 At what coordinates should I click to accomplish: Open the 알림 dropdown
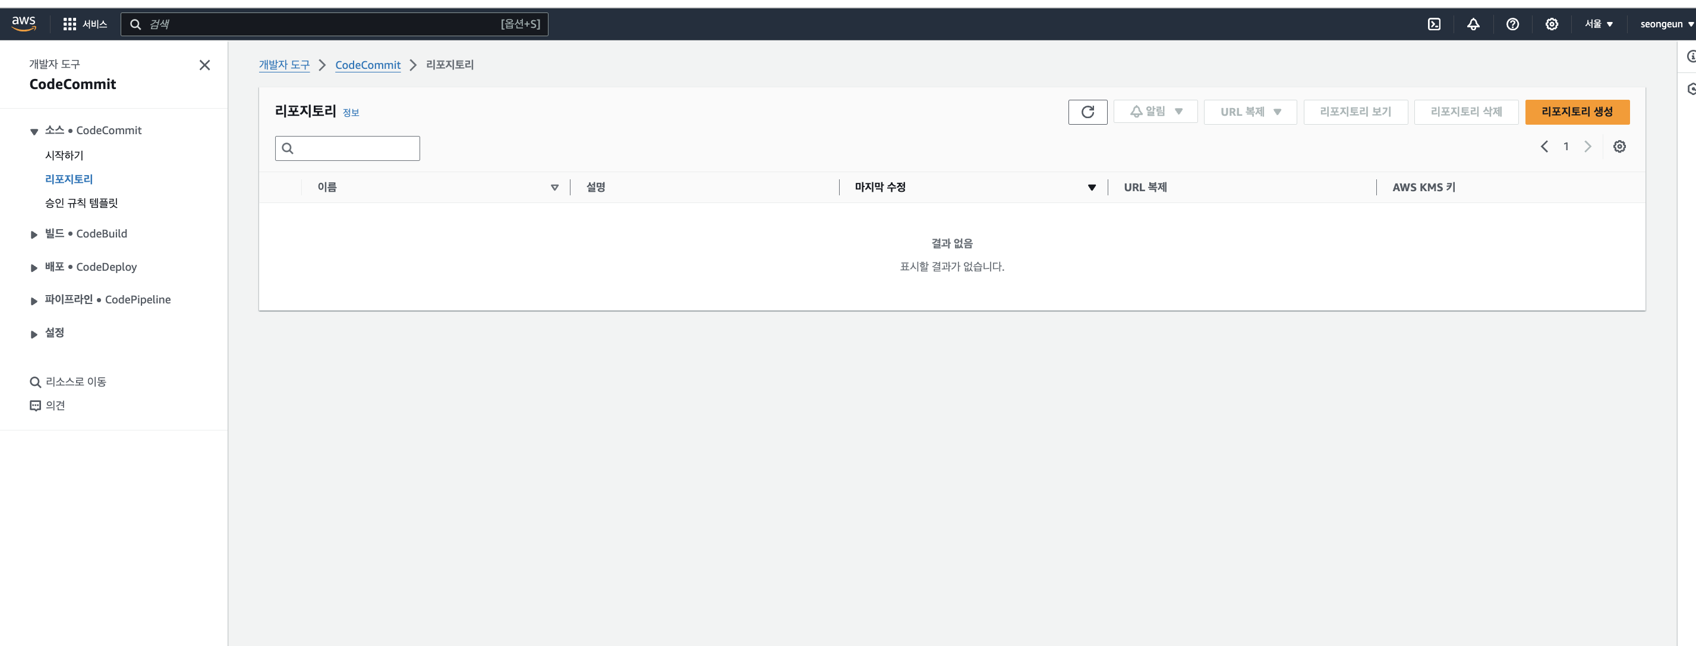(1155, 112)
